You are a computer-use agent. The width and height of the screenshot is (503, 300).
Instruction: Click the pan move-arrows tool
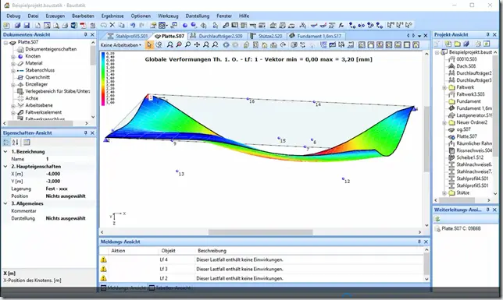tap(197, 45)
